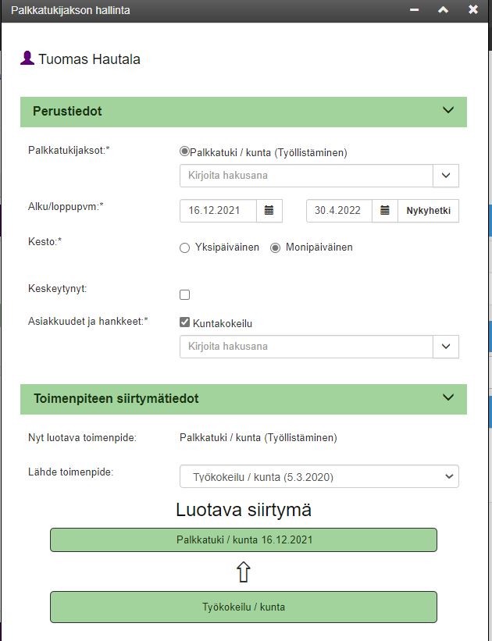Collapse dialog with the up-arrow title icon
492x641 pixels.
click(444, 10)
